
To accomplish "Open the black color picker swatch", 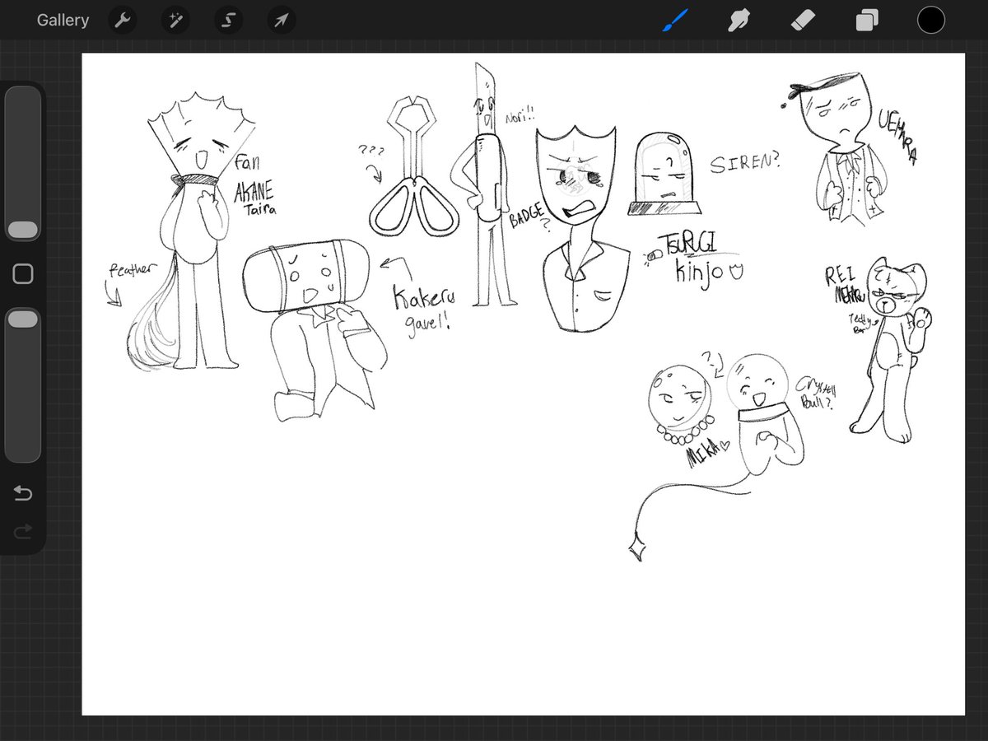I will pyautogui.click(x=931, y=21).
